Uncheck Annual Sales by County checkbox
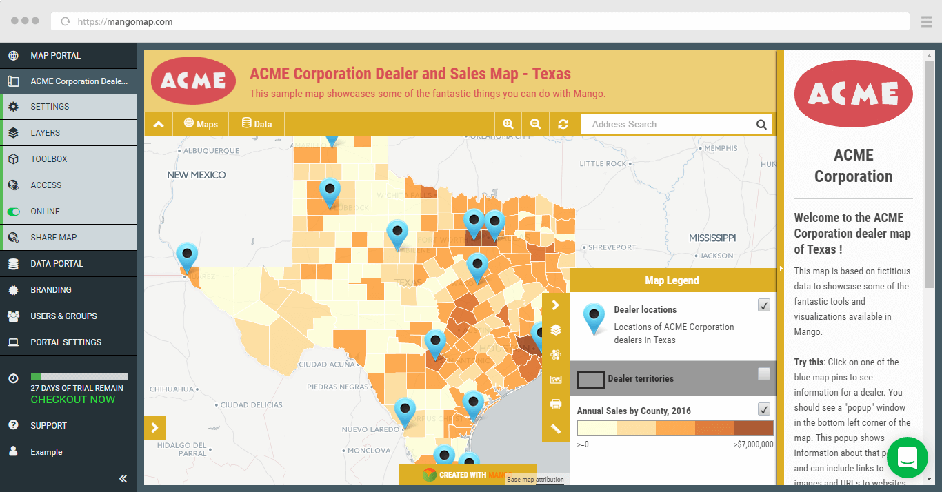 pyautogui.click(x=763, y=409)
